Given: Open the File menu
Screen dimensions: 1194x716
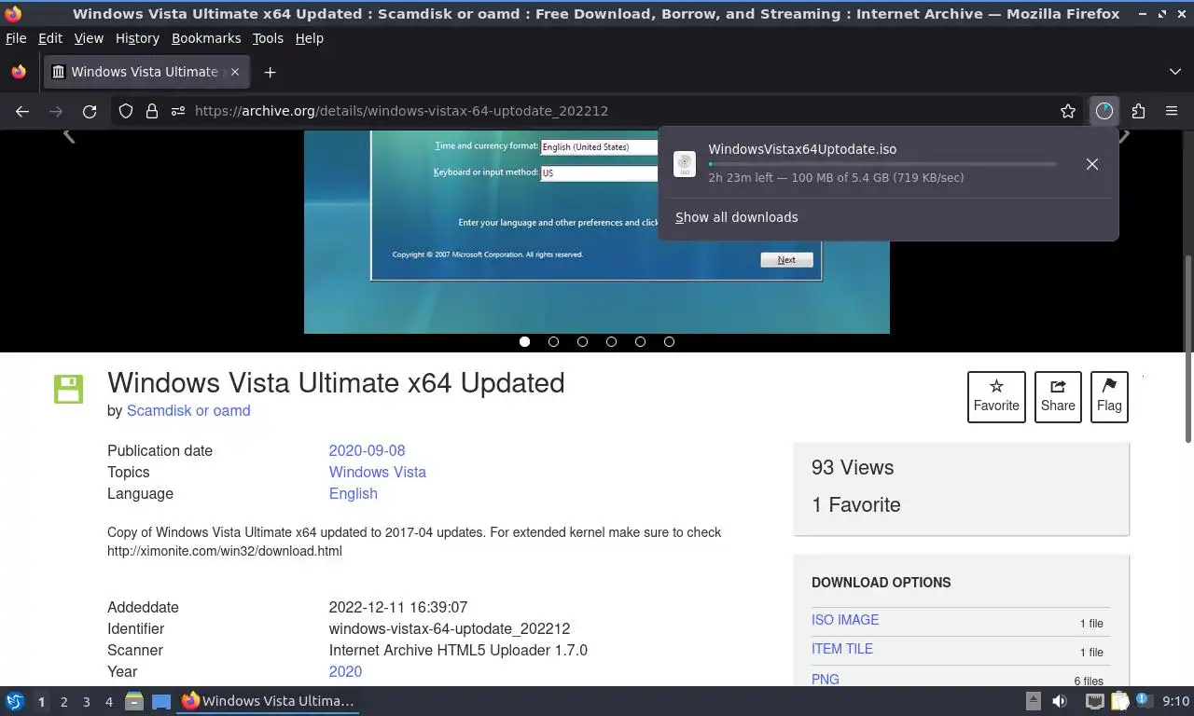Looking at the screenshot, I should coord(16,38).
